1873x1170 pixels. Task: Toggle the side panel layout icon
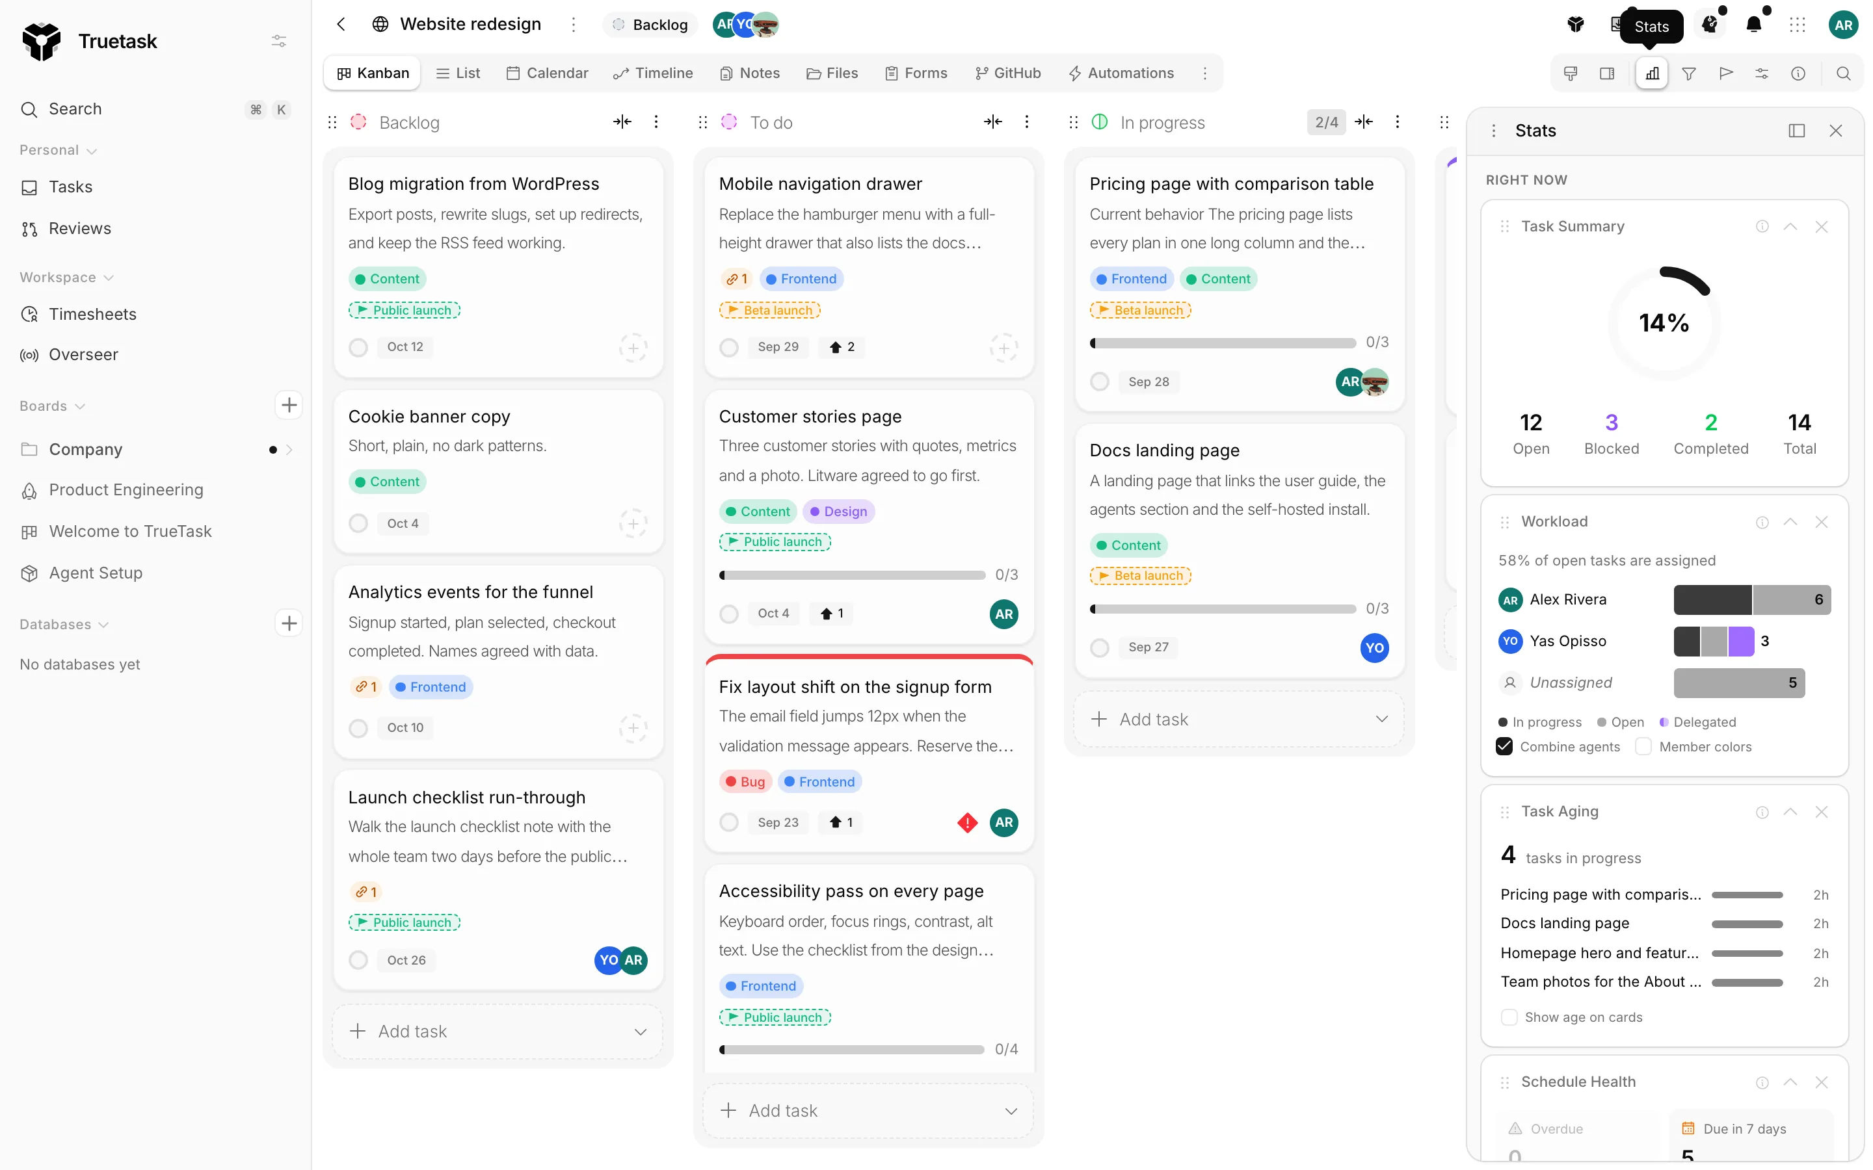click(1607, 73)
